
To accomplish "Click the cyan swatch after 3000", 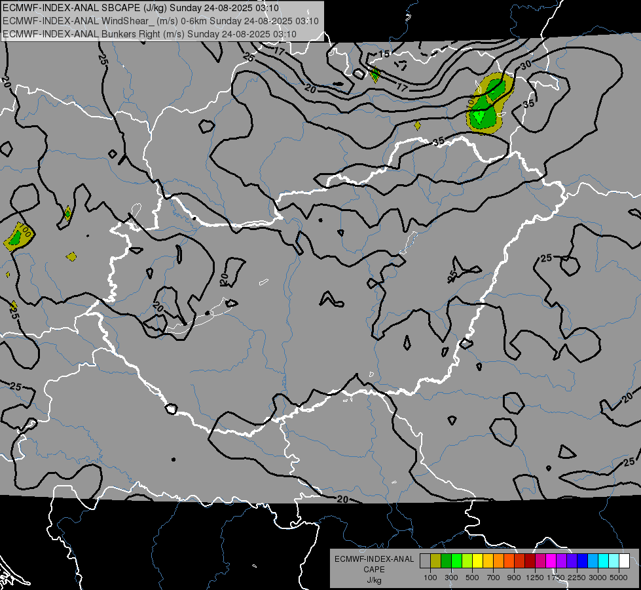I will click(604, 560).
